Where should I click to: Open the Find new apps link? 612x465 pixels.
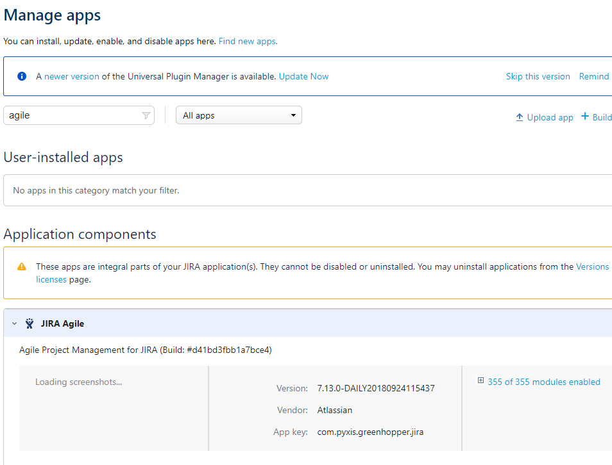pyautogui.click(x=248, y=42)
